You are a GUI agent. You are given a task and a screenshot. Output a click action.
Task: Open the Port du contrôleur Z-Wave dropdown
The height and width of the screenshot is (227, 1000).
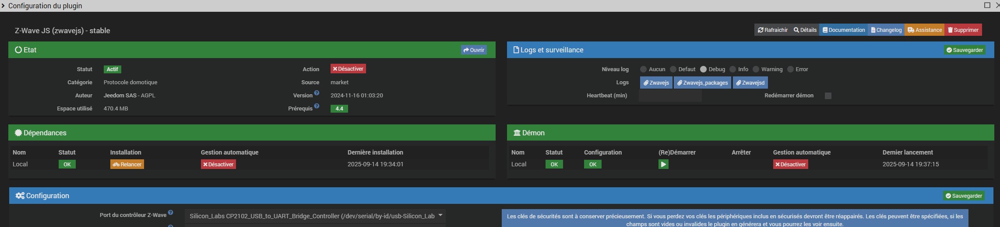315,216
